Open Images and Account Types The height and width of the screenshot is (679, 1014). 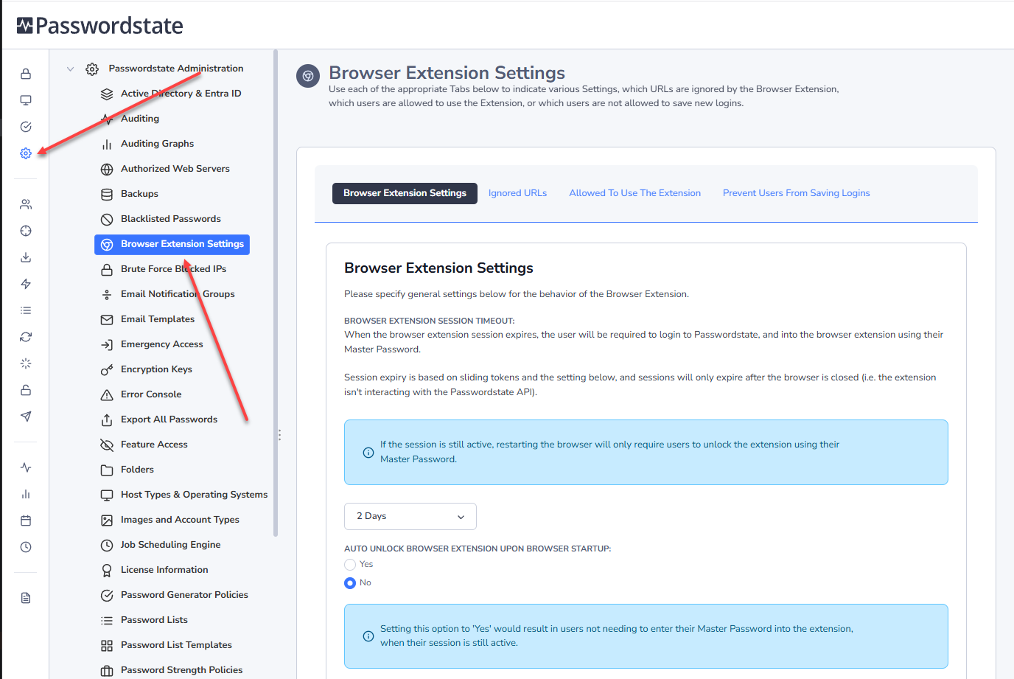click(180, 520)
